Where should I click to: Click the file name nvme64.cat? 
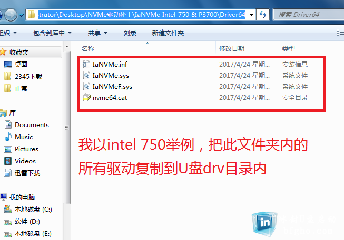110,97
